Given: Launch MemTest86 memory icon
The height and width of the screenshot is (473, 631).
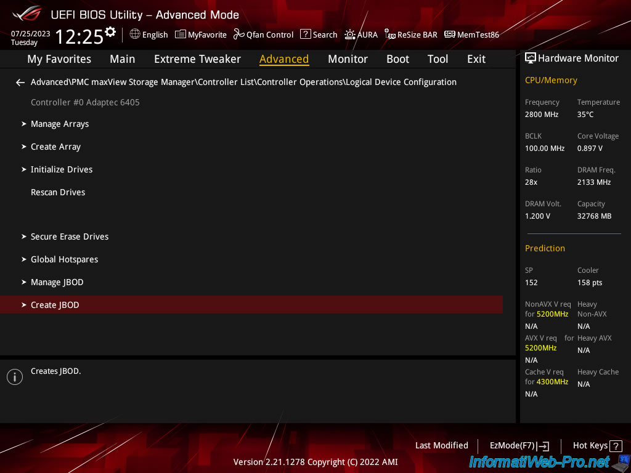Looking at the screenshot, I should click(x=449, y=34).
